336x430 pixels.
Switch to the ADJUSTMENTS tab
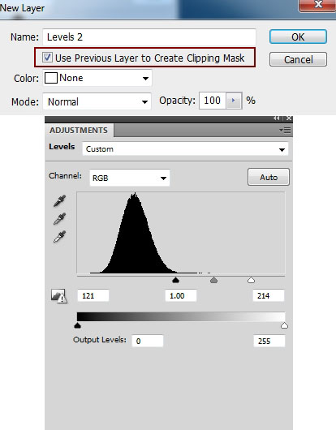tap(79, 131)
